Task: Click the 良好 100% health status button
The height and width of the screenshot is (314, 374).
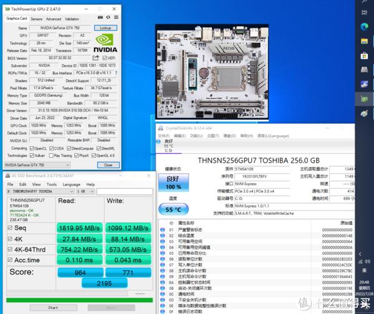Action: tap(173, 183)
